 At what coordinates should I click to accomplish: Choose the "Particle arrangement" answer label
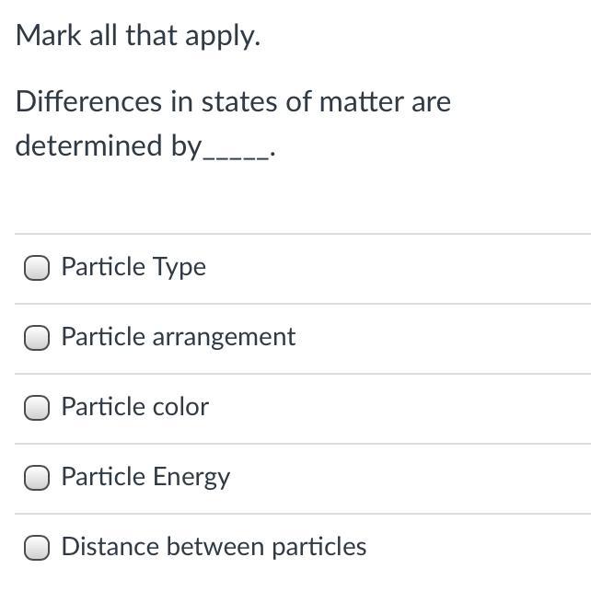pyautogui.click(x=179, y=337)
